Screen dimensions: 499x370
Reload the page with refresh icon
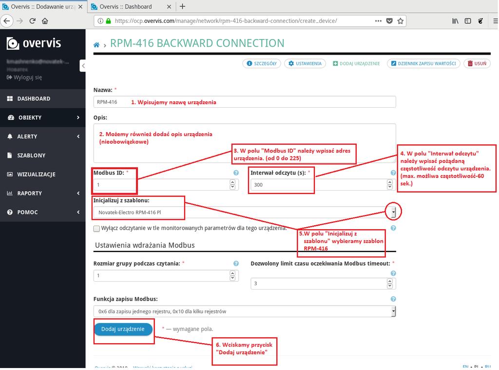[x=32, y=21]
